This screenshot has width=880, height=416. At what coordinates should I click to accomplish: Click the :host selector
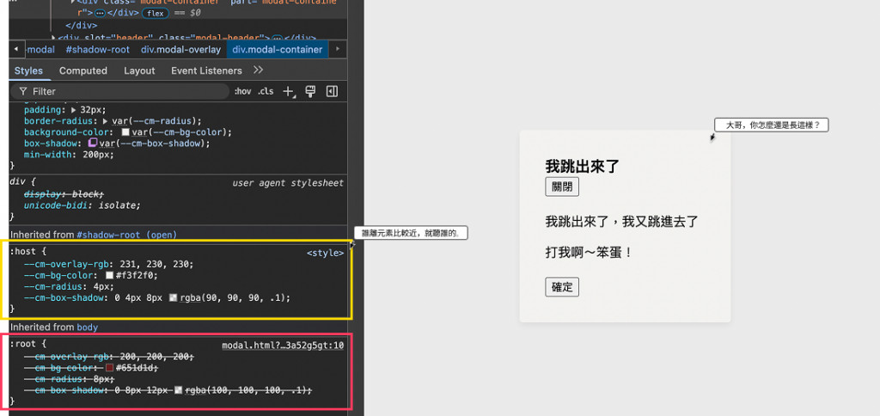point(25,252)
